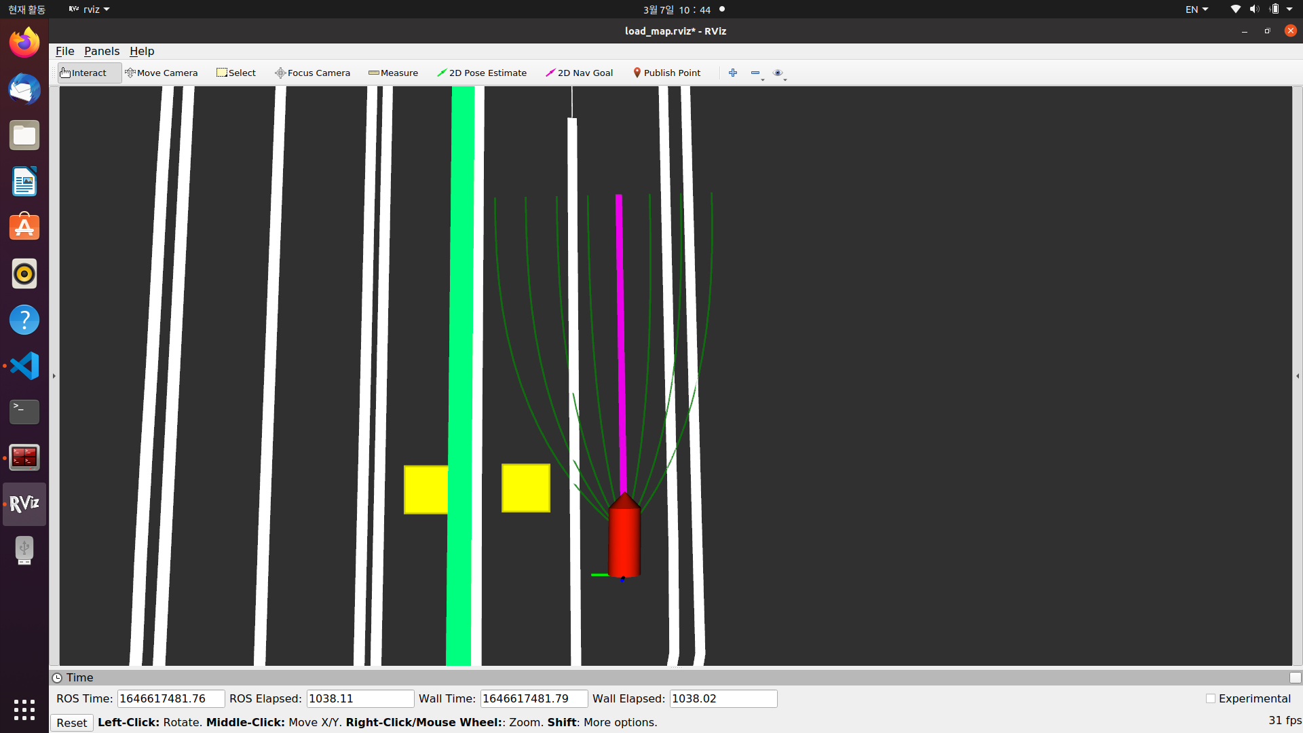The width and height of the screenshot is (1303, 733).
Task: Pick the Measure tool
Action: click(x=394, y=73)
